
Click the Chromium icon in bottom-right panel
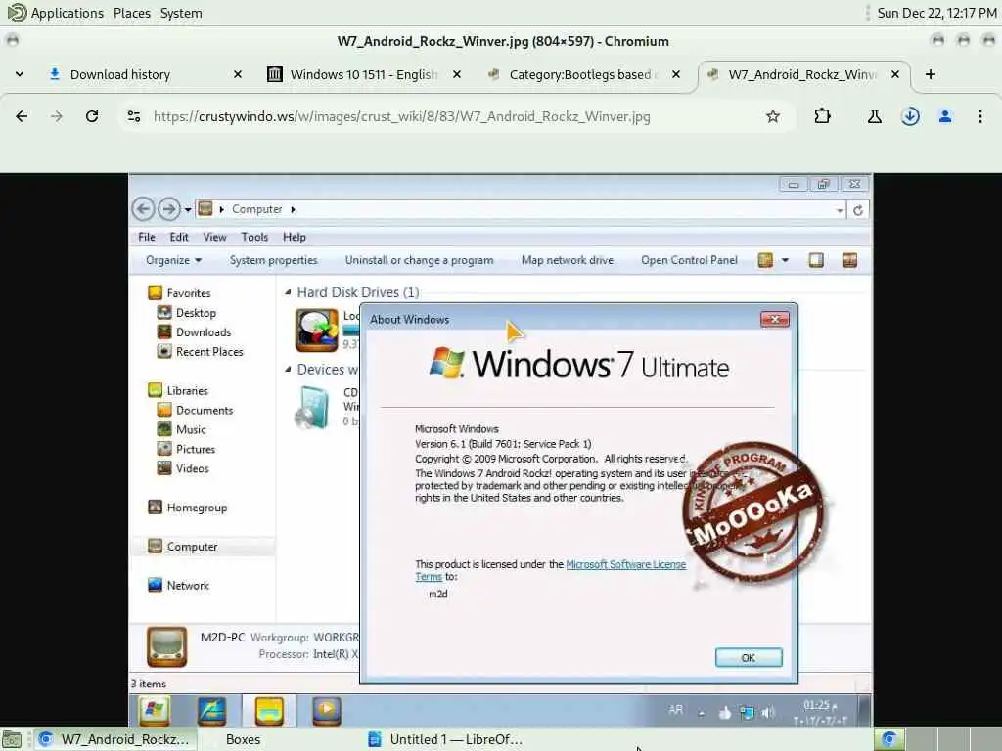pos(888,739)
